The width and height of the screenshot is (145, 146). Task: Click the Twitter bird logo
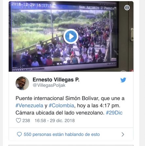[x=123, y=80]
